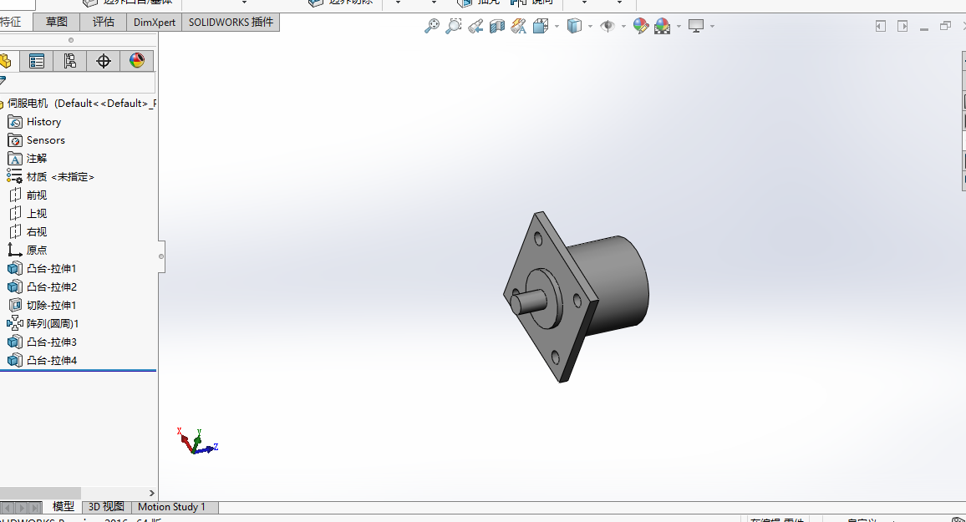
Task: Click the servo motor 3D model in viewport
Action: point(576,296)
